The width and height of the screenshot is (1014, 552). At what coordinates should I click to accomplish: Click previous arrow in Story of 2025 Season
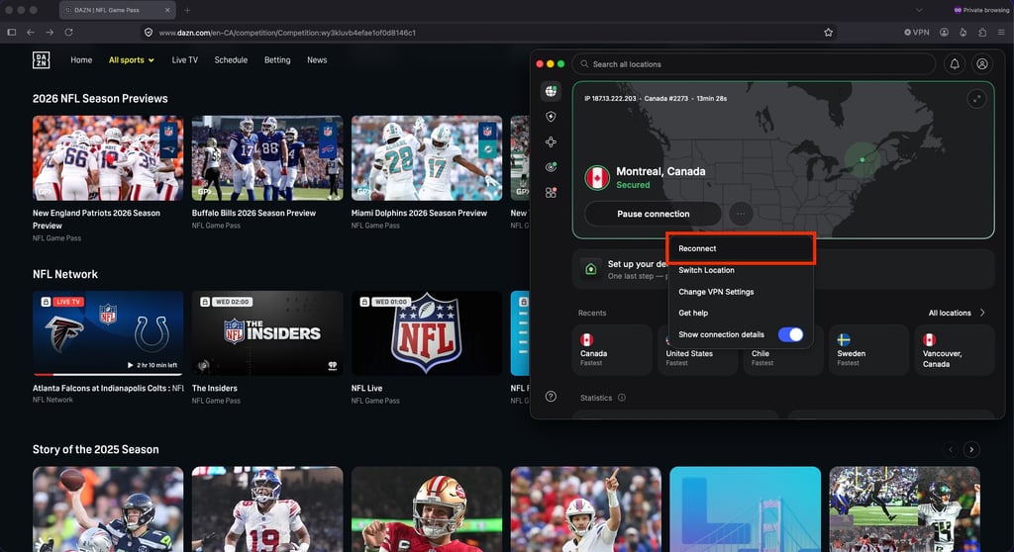(x=950, y=449)
